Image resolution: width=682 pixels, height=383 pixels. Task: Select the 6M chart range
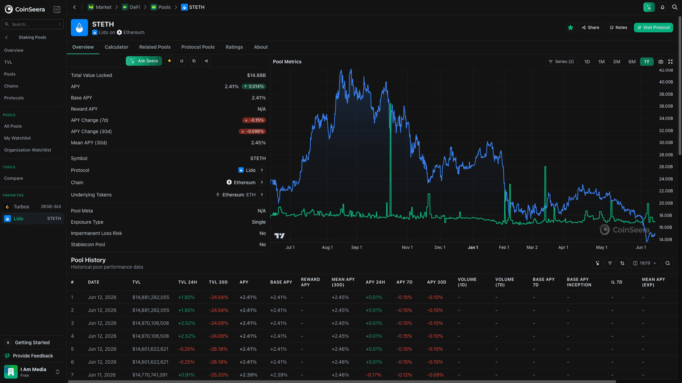(x=632, y=62)
